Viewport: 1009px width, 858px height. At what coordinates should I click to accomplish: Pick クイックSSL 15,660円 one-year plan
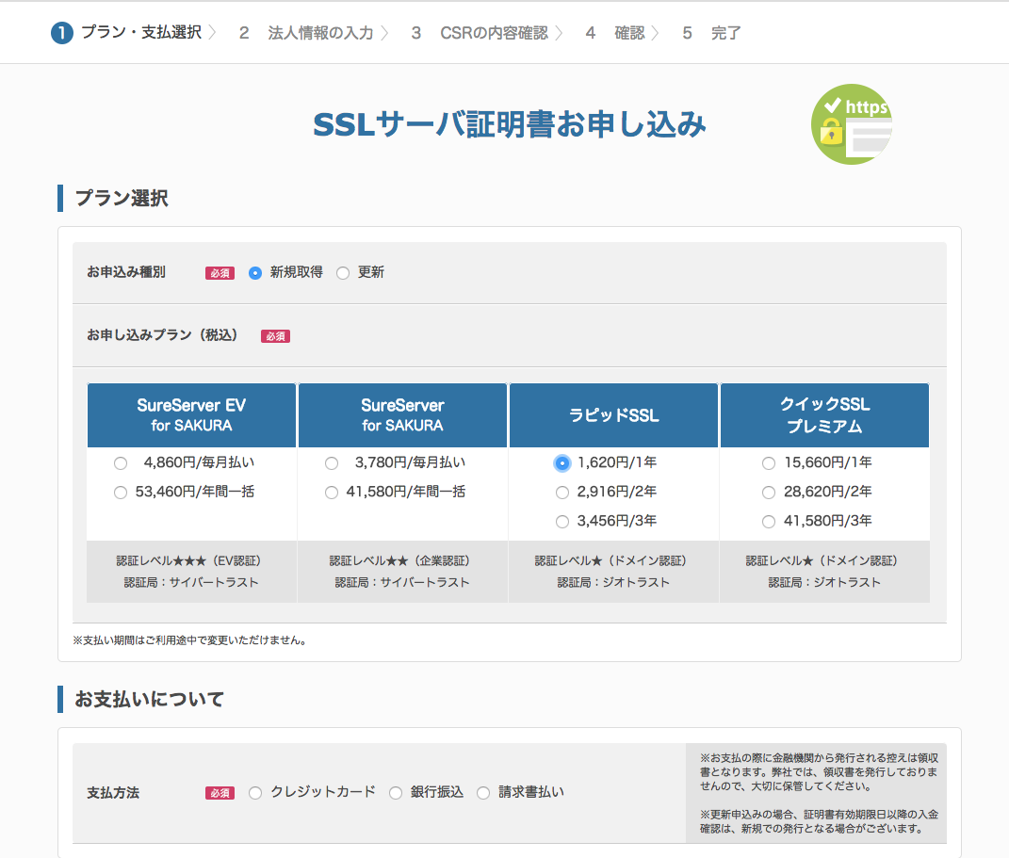[769, 463]
